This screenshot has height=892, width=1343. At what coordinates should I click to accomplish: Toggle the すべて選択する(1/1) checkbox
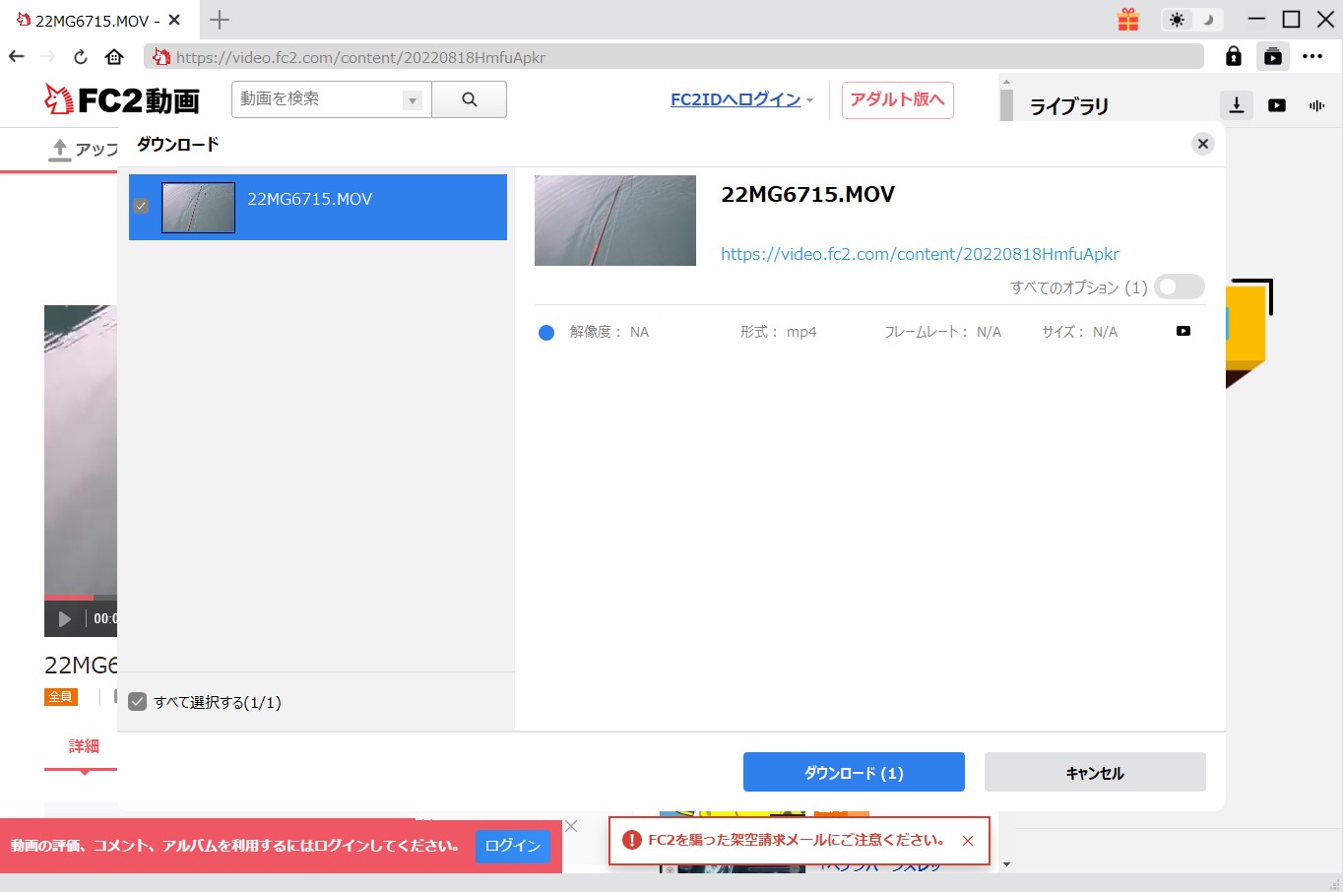tap(138, 702)
